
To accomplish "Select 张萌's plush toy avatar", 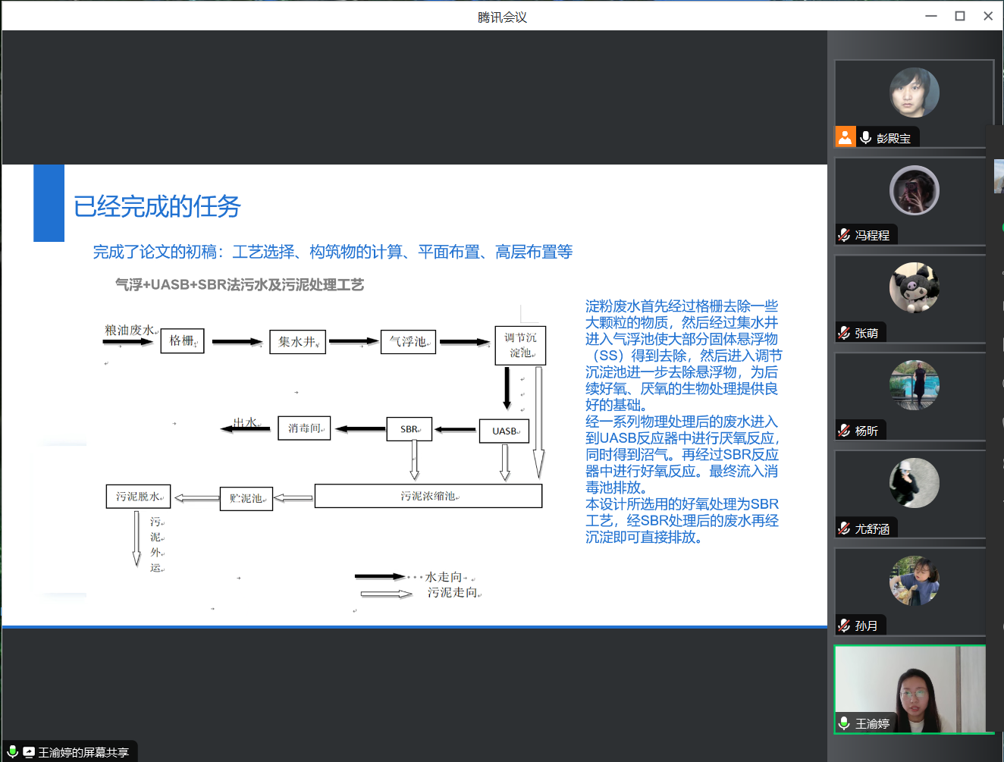I will tap(914, 287).
